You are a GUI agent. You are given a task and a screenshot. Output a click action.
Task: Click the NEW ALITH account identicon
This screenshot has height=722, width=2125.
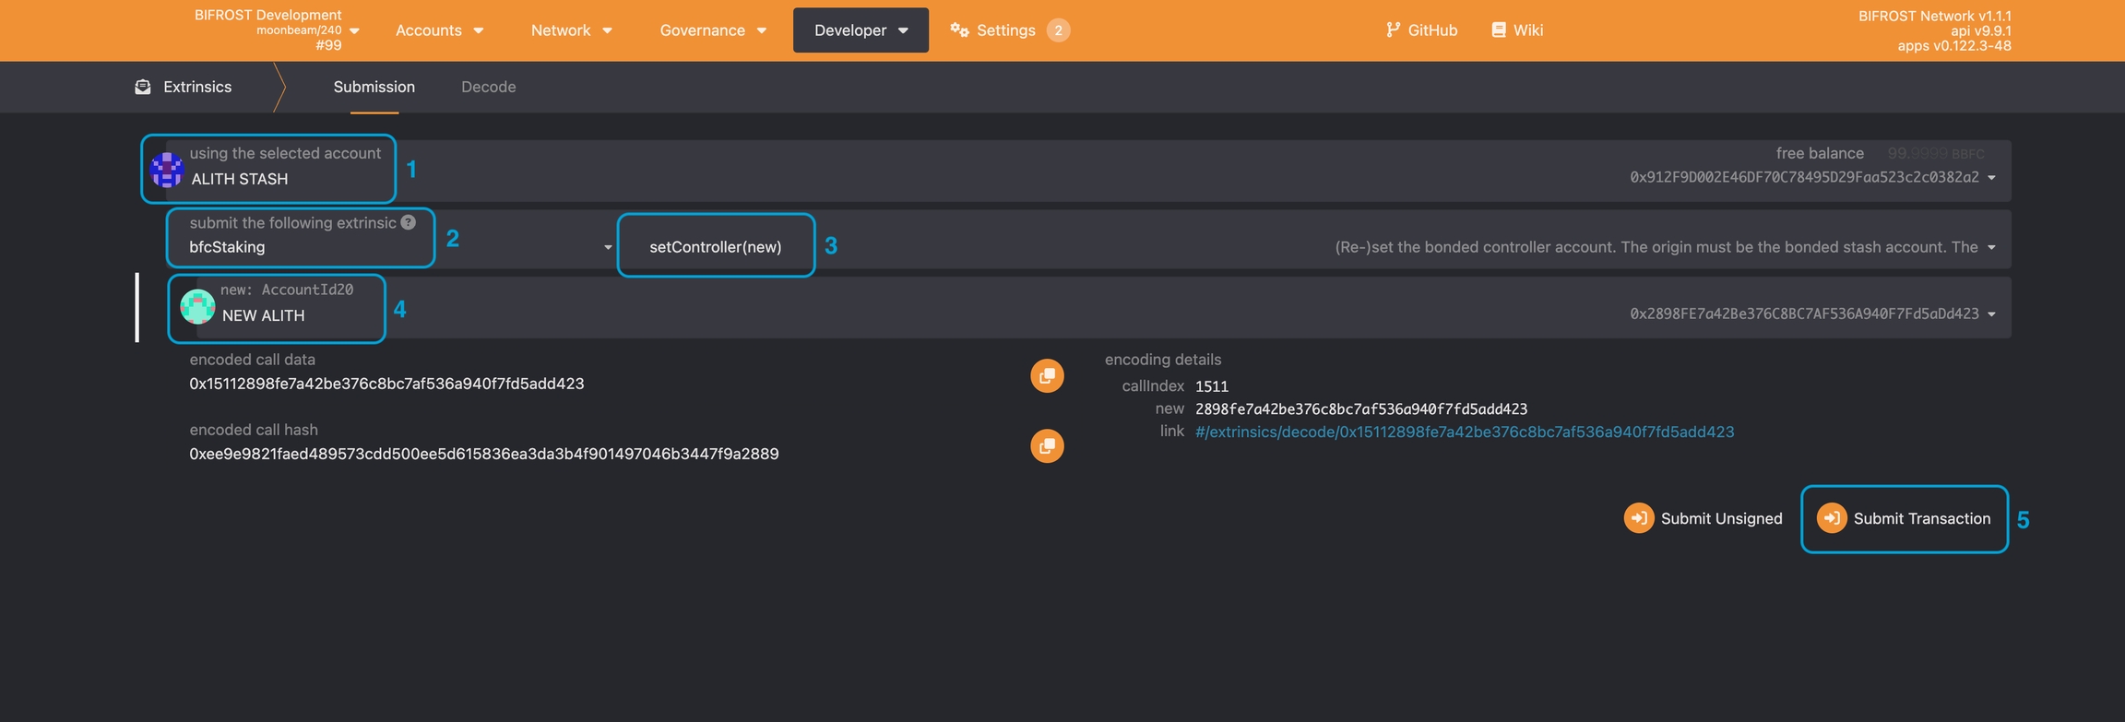[x=197, y=306]
